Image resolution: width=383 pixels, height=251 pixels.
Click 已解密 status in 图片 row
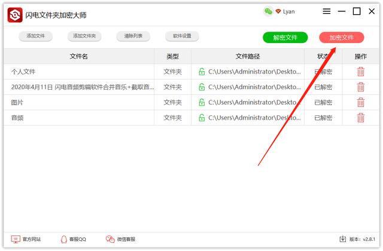pyautogui.click(x=323, y=102)
